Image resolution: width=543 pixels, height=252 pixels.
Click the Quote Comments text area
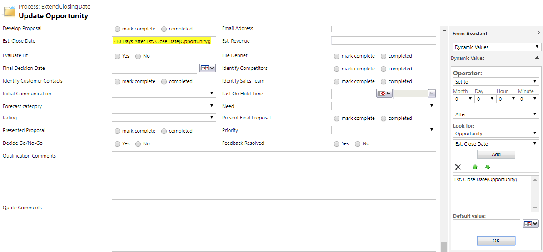pos(274,227)
